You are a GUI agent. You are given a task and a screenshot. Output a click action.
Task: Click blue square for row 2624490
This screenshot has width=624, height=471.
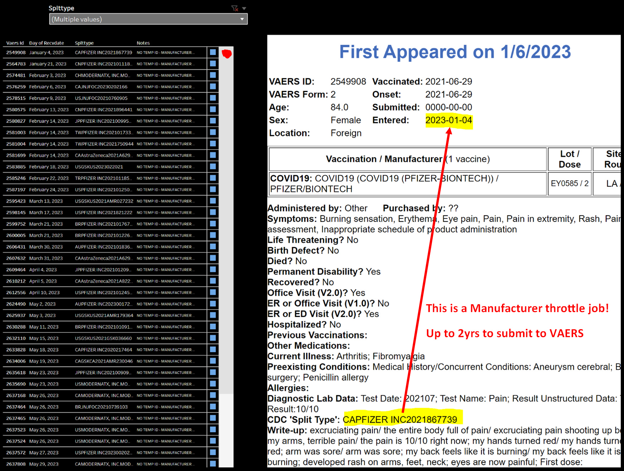[213, 304]
